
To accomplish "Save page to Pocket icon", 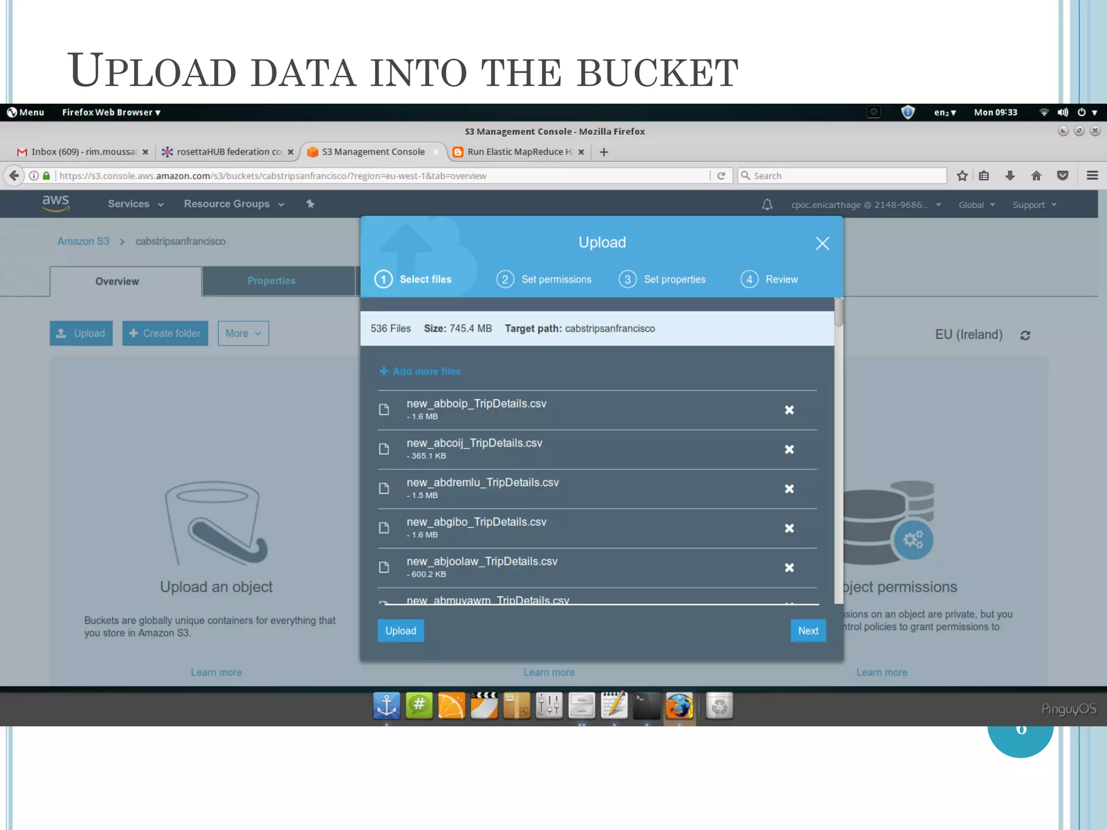I will [x=1063, y=176].
